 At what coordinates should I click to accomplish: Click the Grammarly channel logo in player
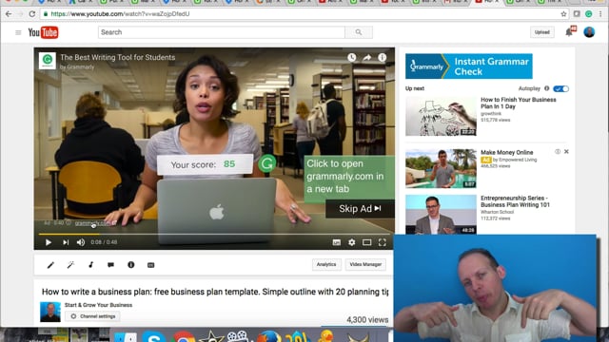(x=48, y=61)
